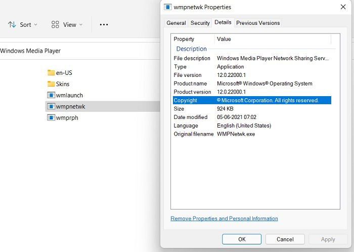This screenshot has height=252, width=354.
Task: Click Remove Properties and Personal Information link
Action: point(224,219)
